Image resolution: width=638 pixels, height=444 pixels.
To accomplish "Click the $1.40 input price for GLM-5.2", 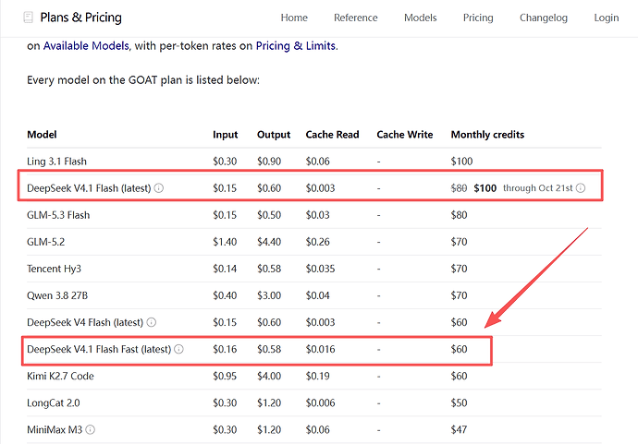I will point(225,242).
